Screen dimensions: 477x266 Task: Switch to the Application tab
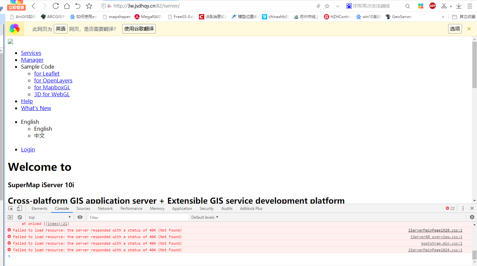click(182, 209)
